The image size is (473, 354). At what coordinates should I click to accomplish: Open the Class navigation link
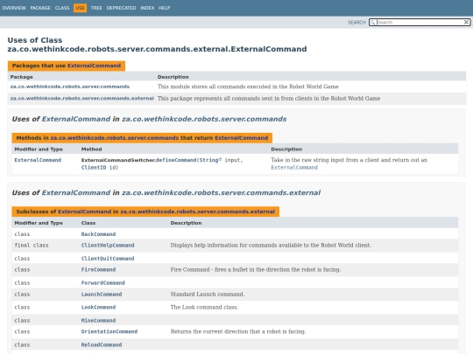(x=62, y=8)
